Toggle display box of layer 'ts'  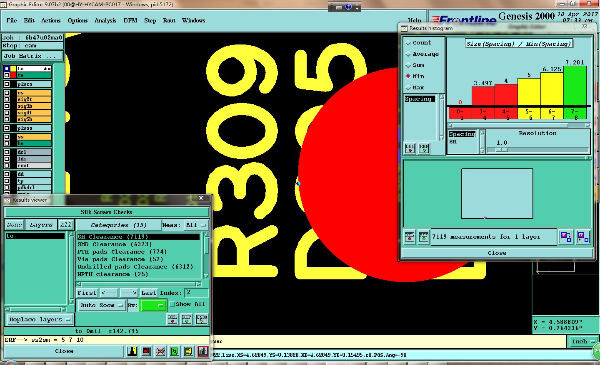point(7,75)
